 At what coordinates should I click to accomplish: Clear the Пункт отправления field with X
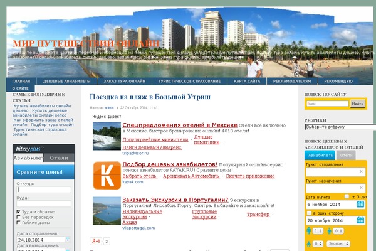[x=361, y=171]
